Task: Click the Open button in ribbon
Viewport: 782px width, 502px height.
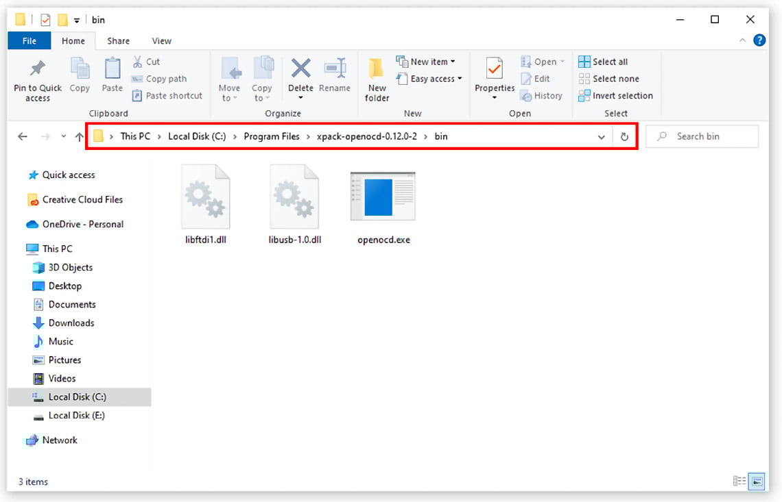Action: tap(543, 62)
